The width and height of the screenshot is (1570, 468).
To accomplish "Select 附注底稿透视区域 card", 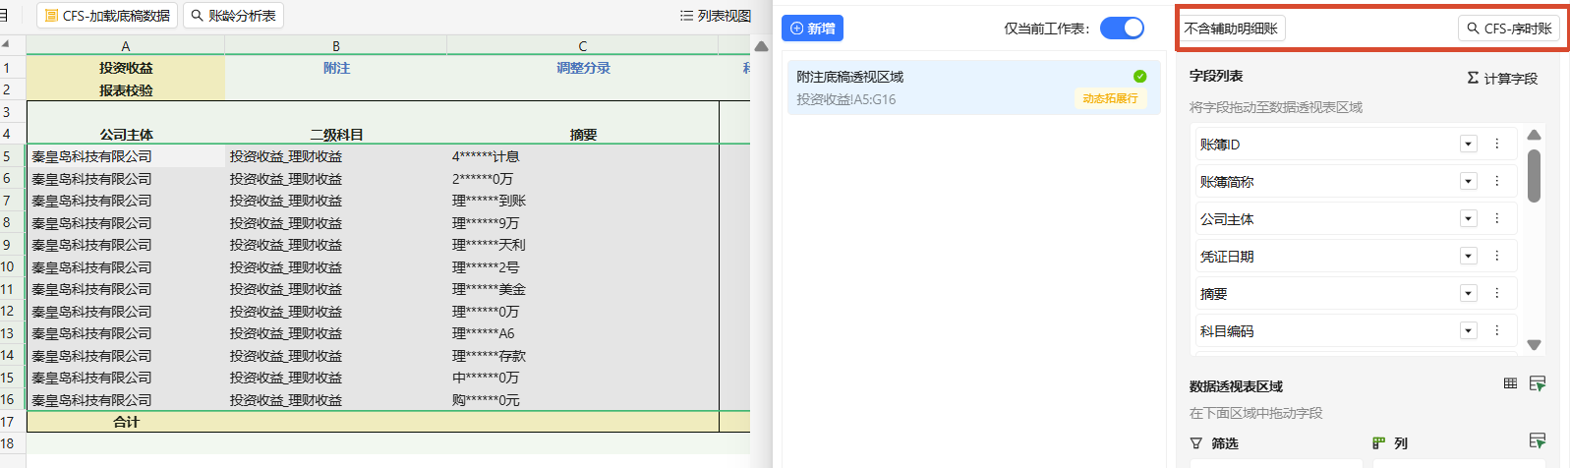I will [x=973, y=88].
